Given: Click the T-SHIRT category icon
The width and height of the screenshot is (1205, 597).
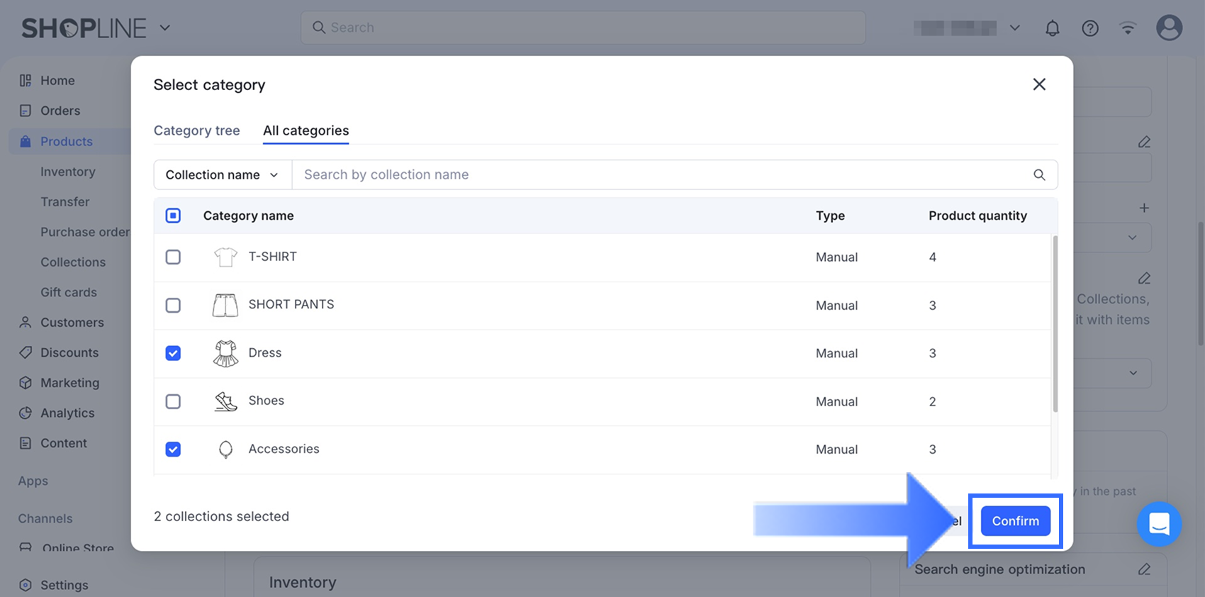Looking at the screenshot, I should tap(225, 257).
